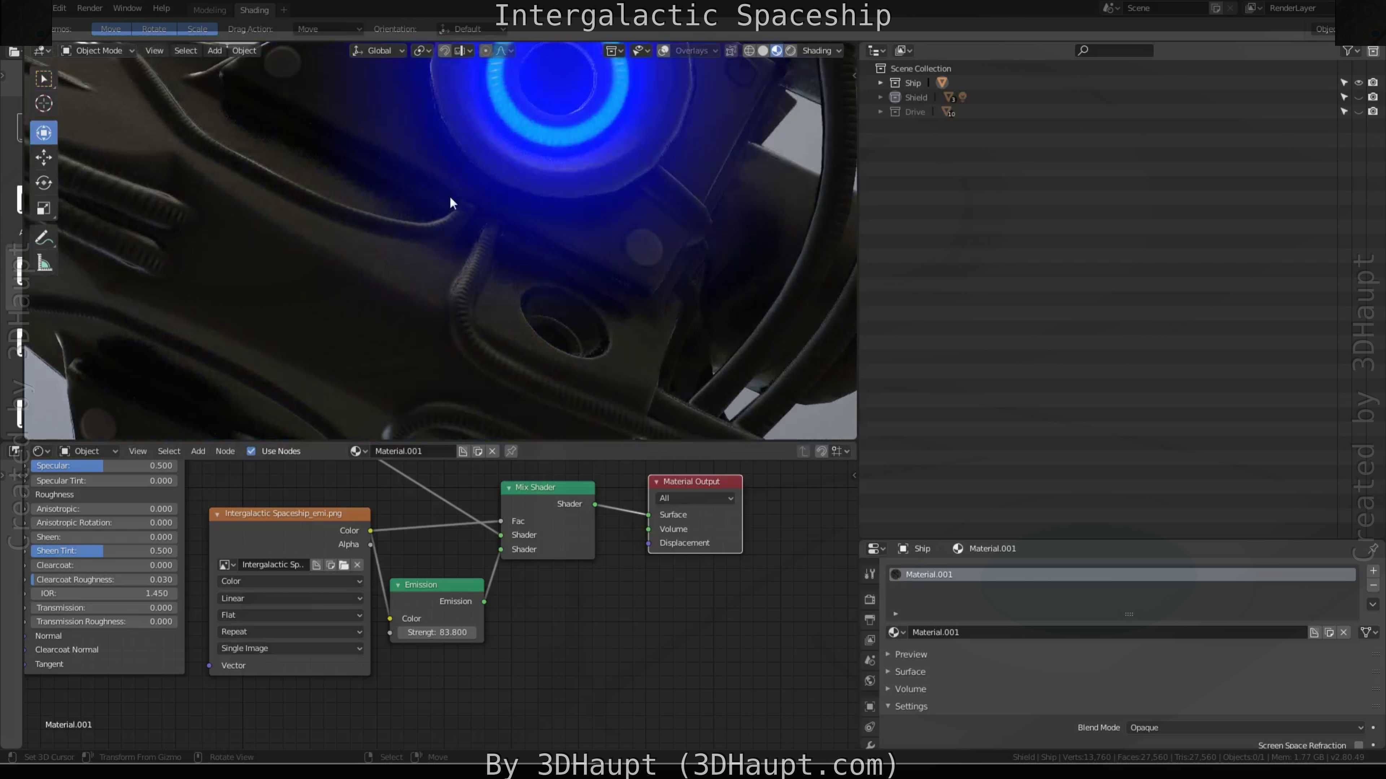
Task: Toggle Drive collection render camera icon
Action: pos(1373,112)
